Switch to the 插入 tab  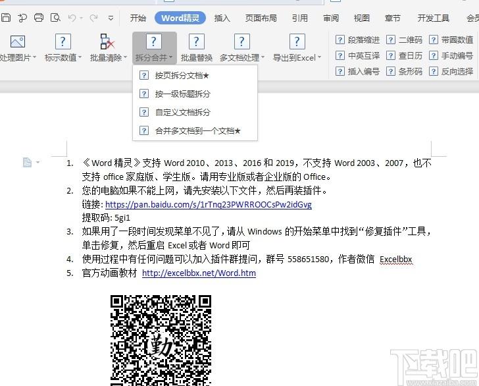point(222,18)
